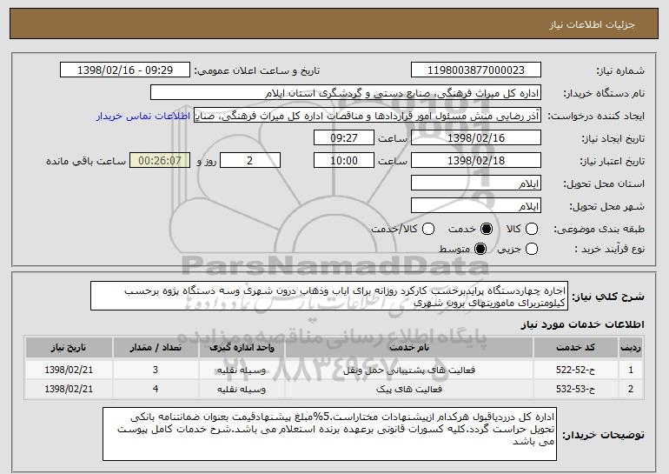Click فعالیت های پیک cell
The height and width of the screenshot is (474, 669).
pyautogui.click(x=409, y=389)
